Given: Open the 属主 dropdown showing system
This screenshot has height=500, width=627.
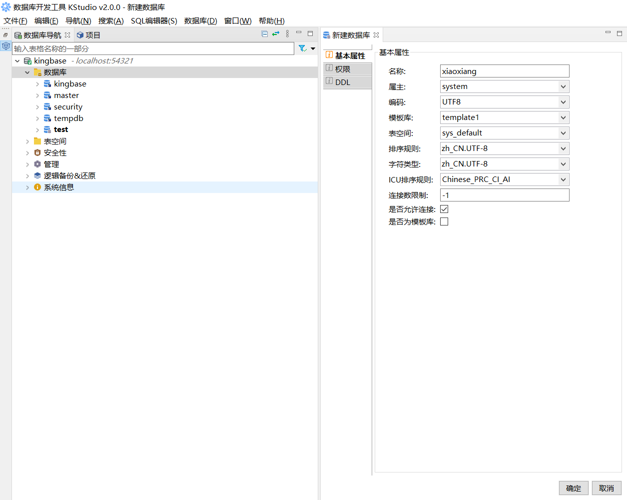Looking at the screenshot, I should 505,86.
